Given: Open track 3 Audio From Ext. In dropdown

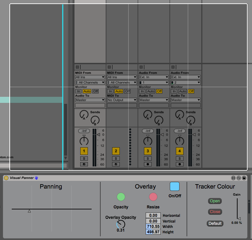Looking at the screenshot, I should point(154,77).
